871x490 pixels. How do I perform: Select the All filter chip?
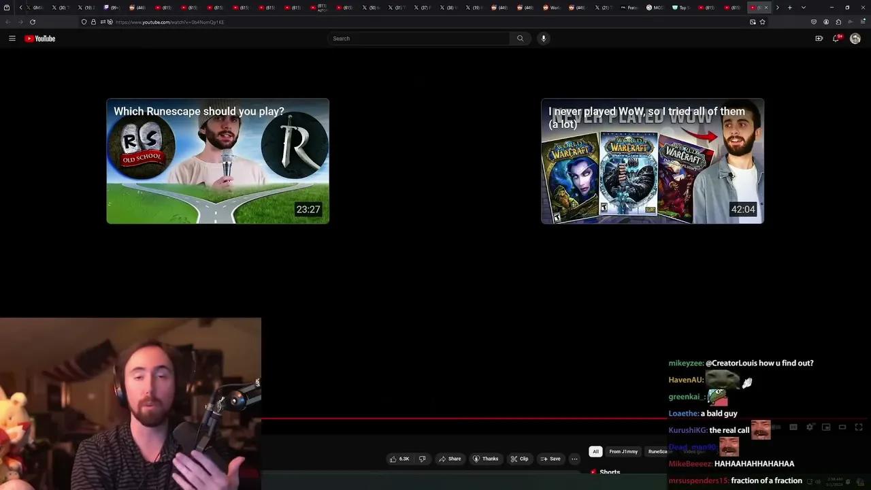click(596, 451)
